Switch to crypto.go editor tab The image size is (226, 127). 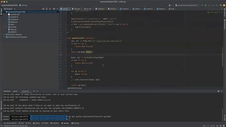(101, 9)
